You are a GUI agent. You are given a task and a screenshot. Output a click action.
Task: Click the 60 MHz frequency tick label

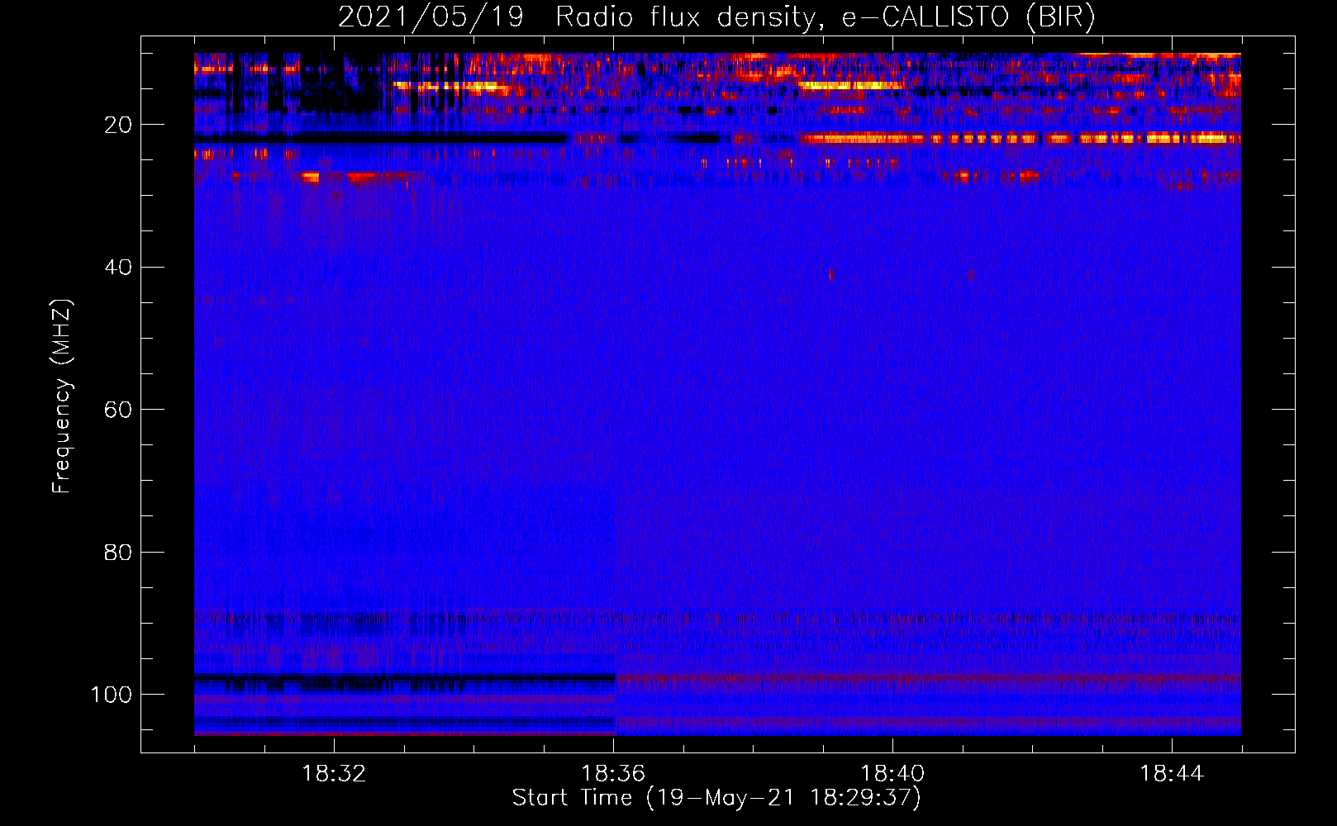coord(118,410)
